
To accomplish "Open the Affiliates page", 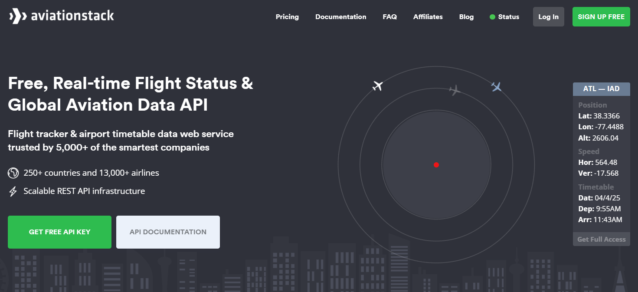I will (x=428, y=17).
